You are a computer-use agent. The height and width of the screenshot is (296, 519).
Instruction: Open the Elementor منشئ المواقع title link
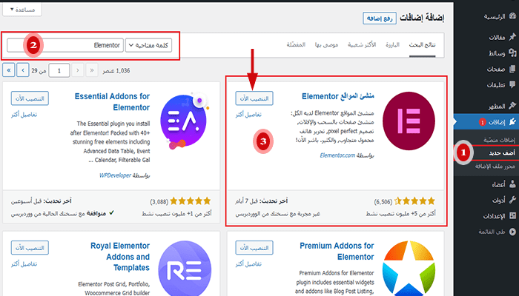[338, 96]
